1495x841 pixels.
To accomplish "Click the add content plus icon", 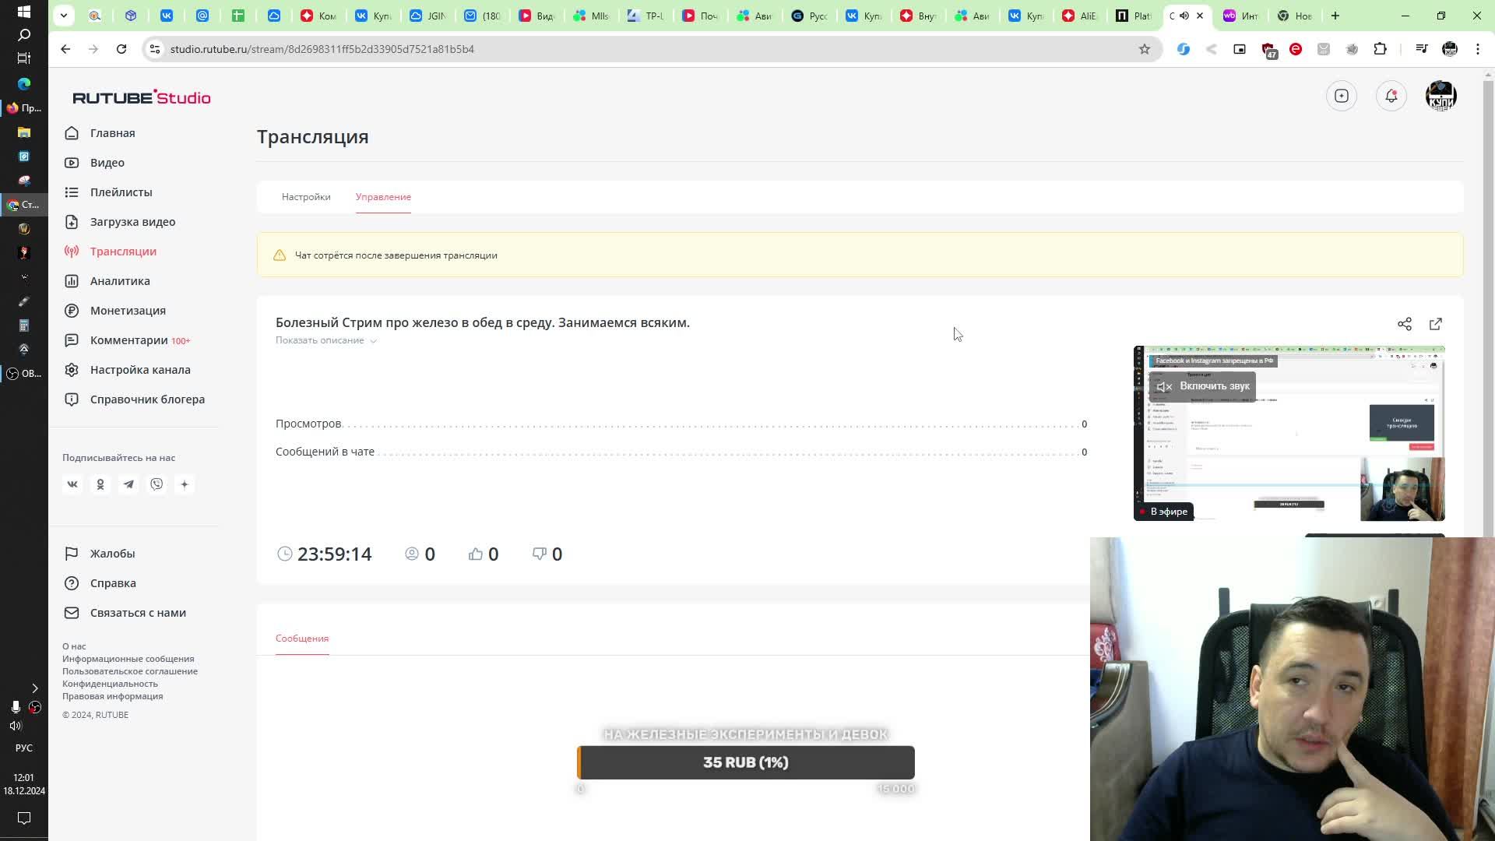I will 1341,96.
